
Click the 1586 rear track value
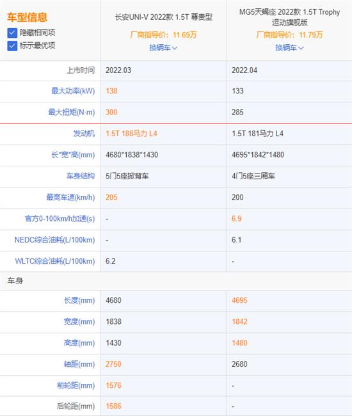pos(113,406)
